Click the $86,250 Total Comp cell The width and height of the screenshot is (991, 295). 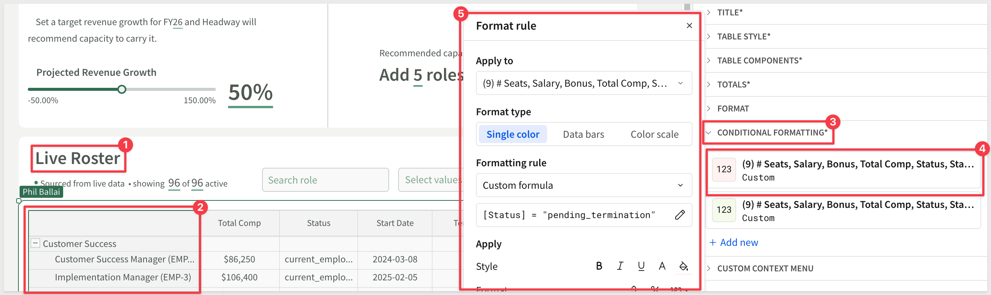[x=239, y=259]
